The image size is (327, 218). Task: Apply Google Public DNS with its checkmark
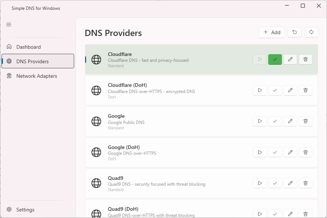point(275,121)
